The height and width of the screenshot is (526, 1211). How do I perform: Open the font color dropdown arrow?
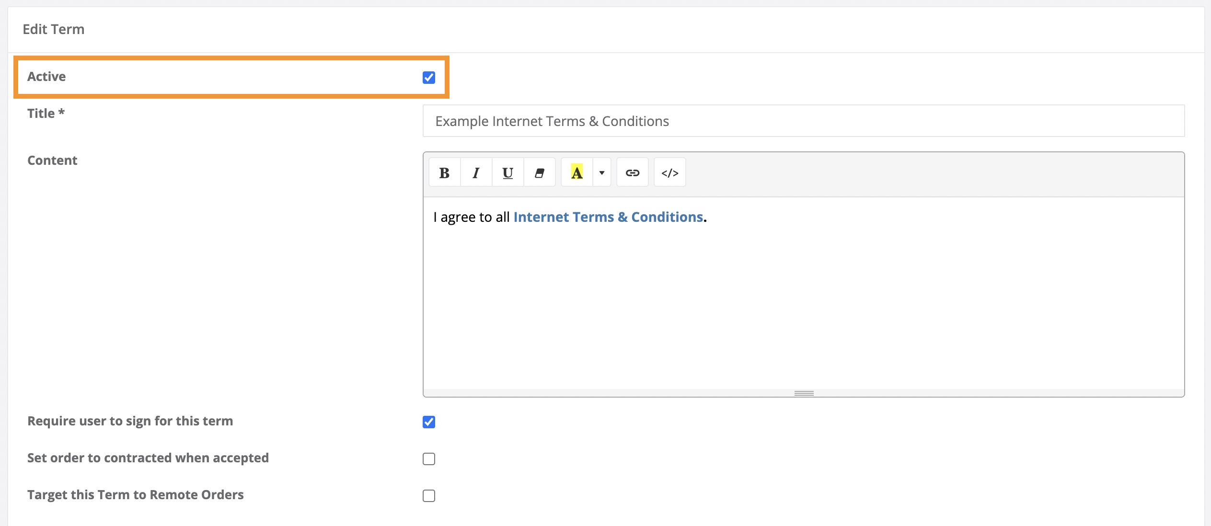tap(601, 173)
